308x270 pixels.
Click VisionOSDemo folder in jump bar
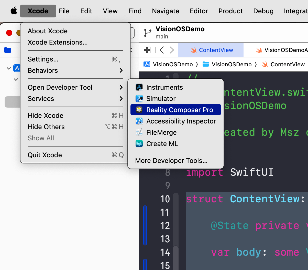227,64
